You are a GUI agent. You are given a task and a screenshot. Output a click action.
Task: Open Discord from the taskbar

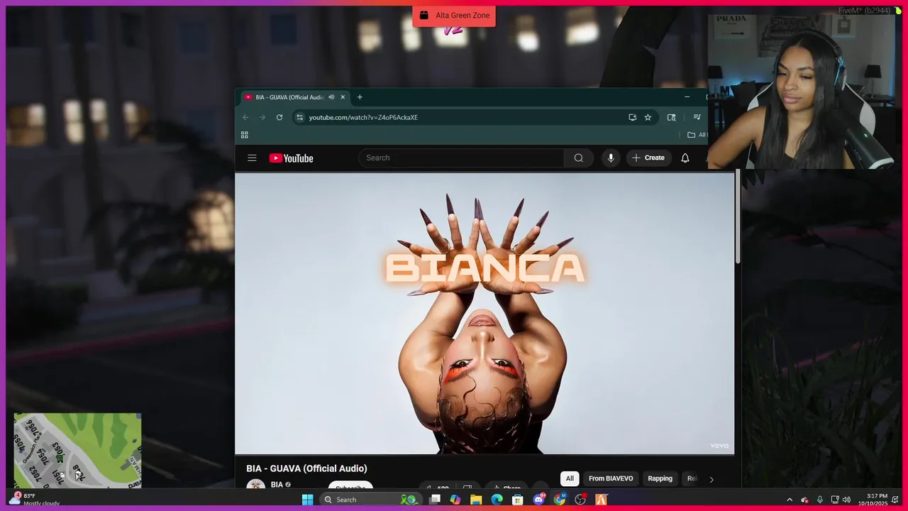pos(538,500)
